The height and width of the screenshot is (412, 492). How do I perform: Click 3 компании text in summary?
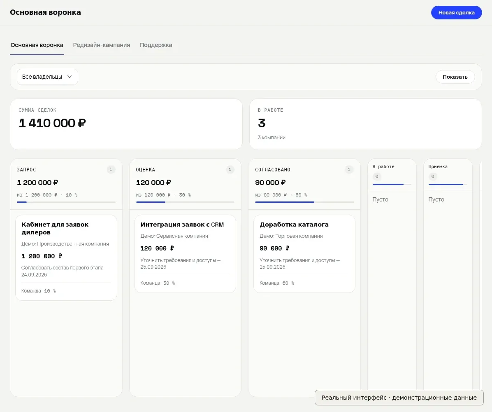272,137
